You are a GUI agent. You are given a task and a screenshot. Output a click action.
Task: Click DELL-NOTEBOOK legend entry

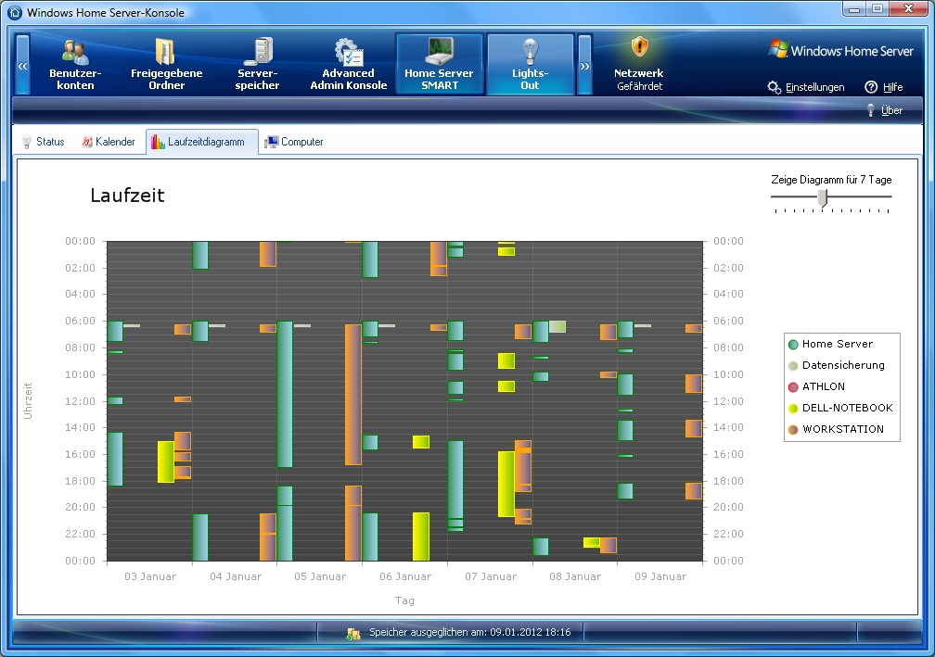point(840,408)
